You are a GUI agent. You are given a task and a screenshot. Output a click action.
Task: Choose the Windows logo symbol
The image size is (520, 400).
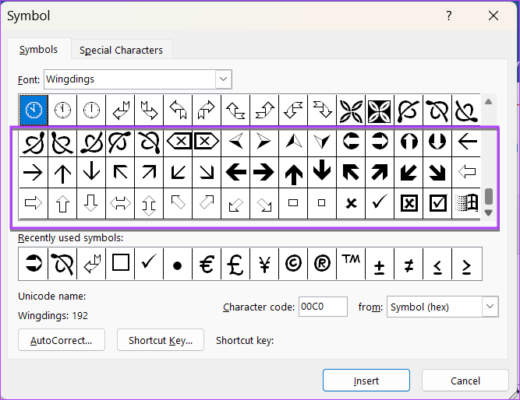pyautogui.click(x=466, y=203)
